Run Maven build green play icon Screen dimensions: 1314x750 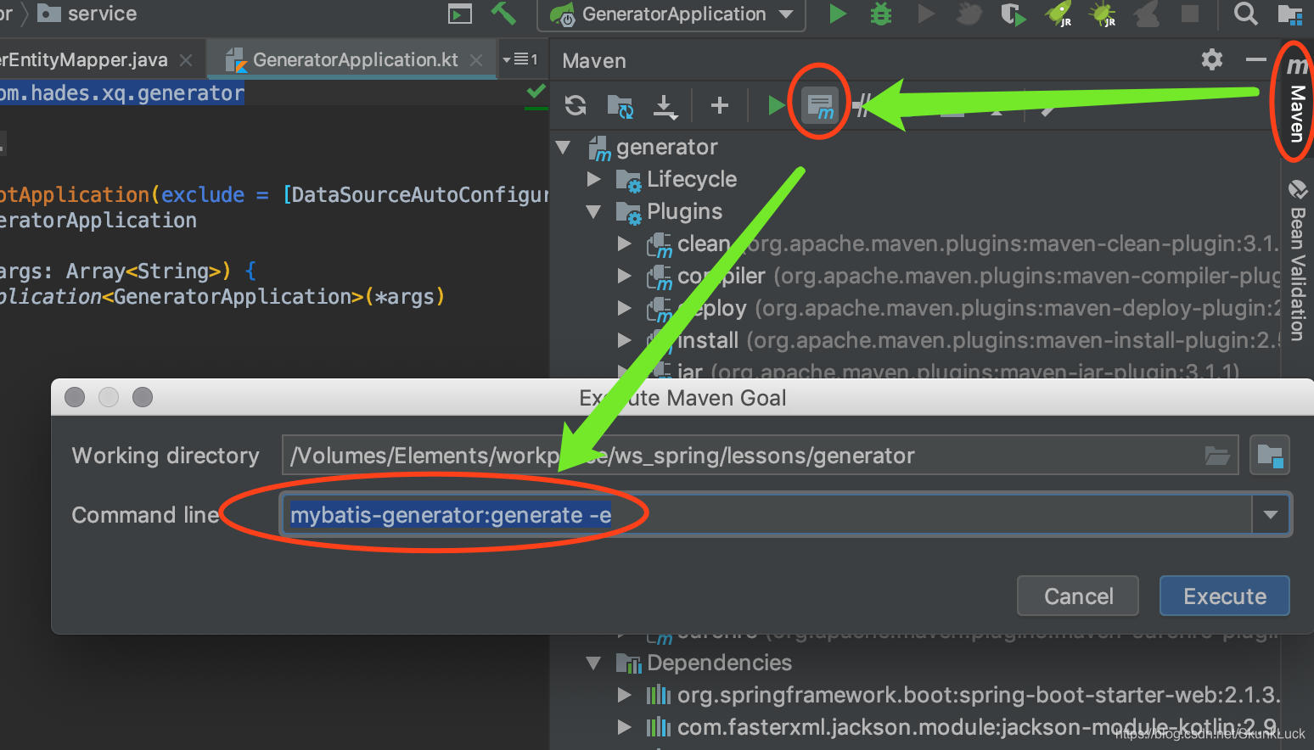coord(776,105)
